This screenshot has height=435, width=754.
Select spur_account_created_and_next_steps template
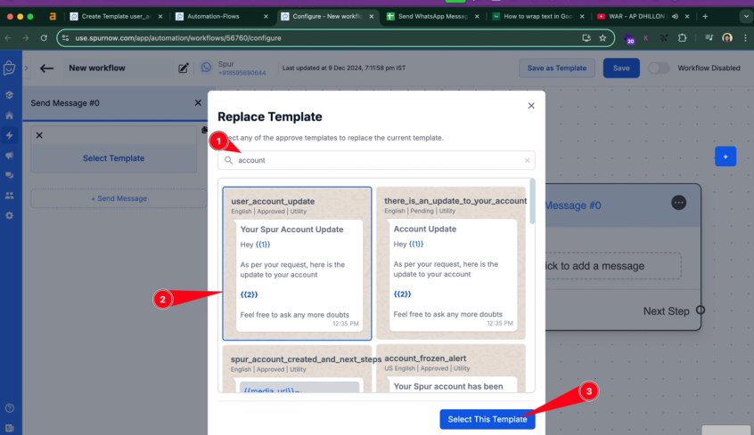tap(297, 369)
